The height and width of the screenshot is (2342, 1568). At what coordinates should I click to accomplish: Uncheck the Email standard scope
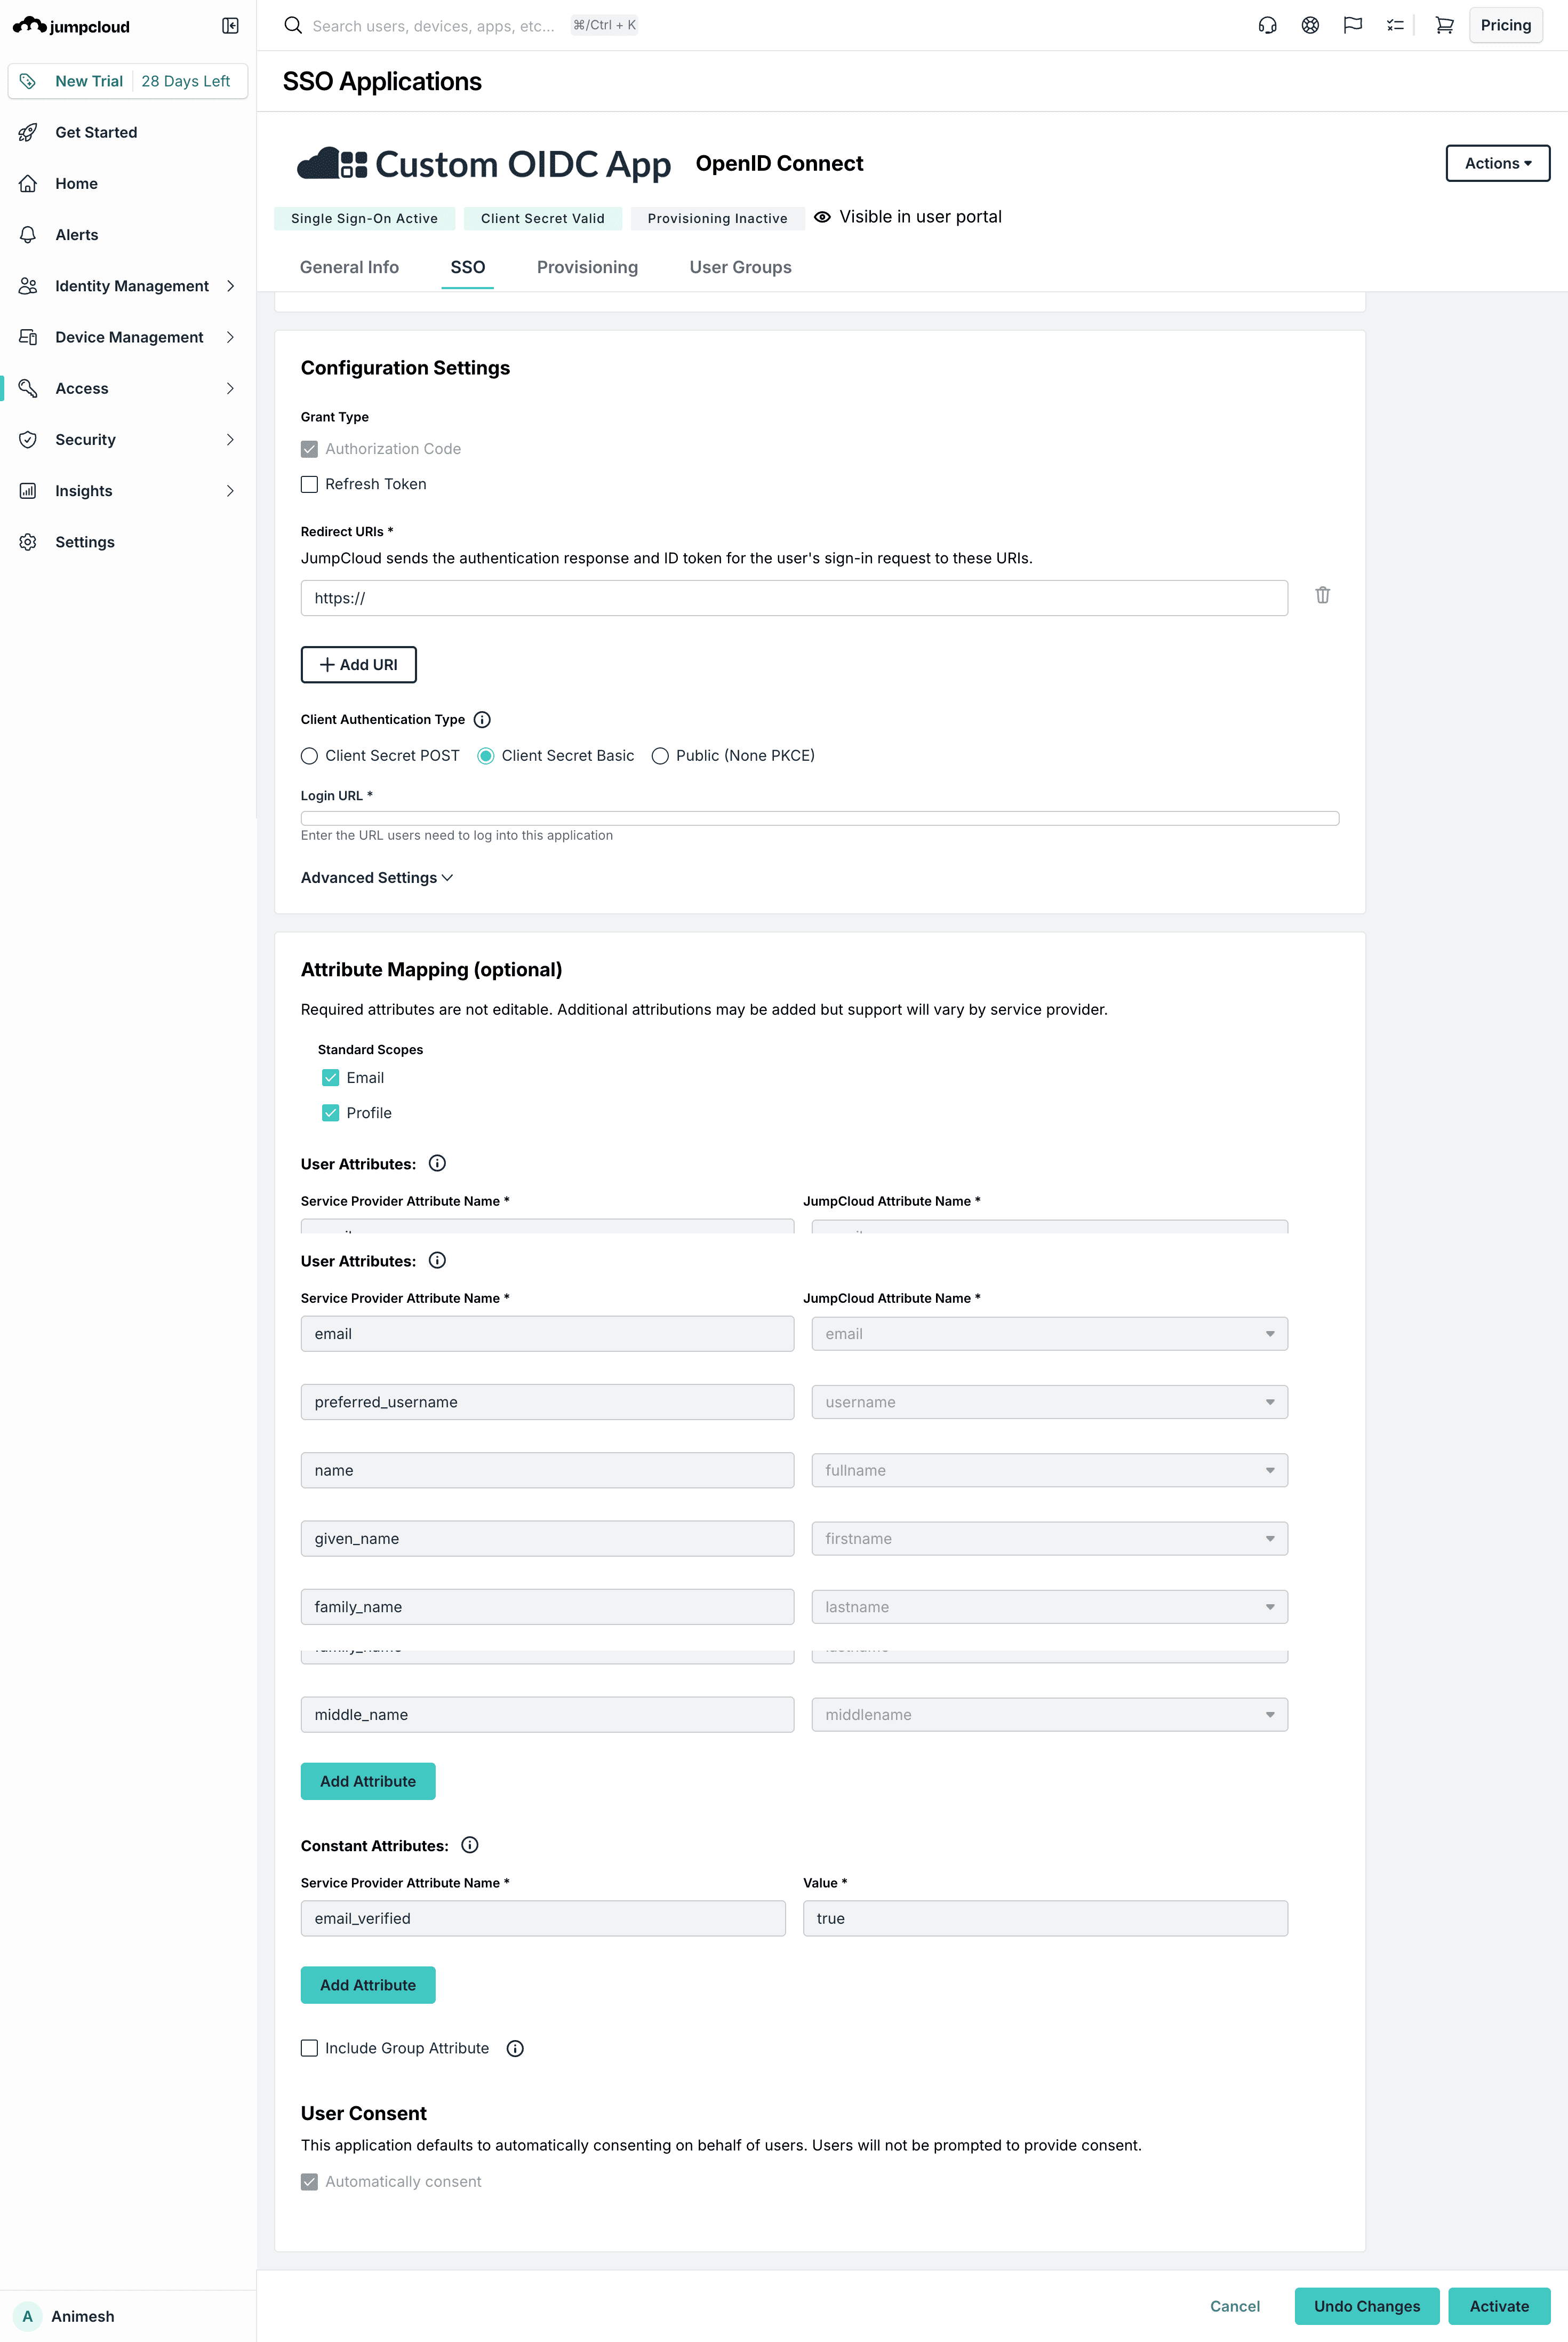coord(331,1078)
